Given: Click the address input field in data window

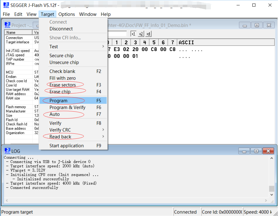Looking at the screenshot, I should coord(117,34).
